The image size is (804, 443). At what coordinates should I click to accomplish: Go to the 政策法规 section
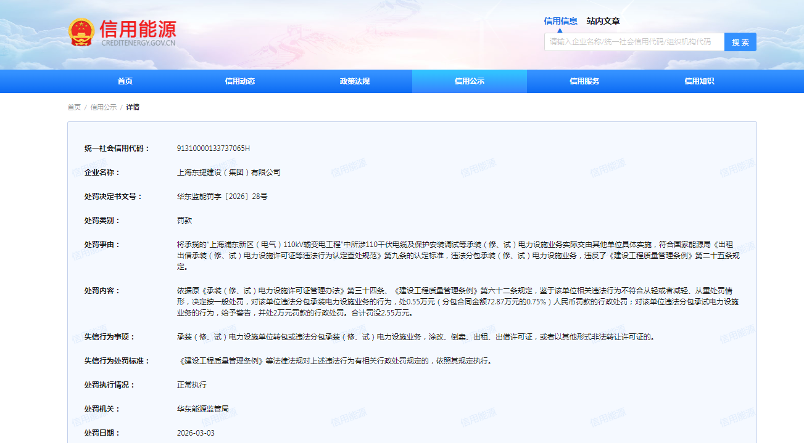point(355,81)
